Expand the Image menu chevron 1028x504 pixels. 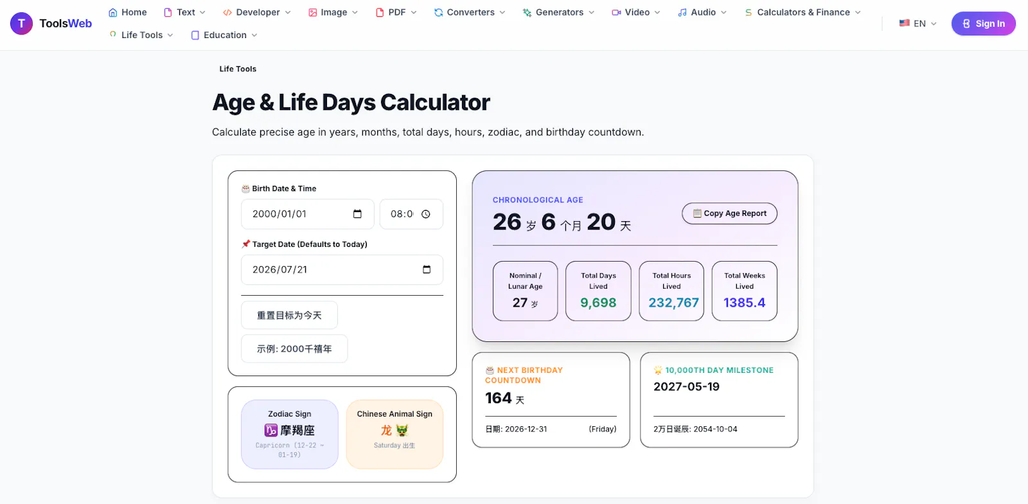pyautogui.click(x=355, y=12)
